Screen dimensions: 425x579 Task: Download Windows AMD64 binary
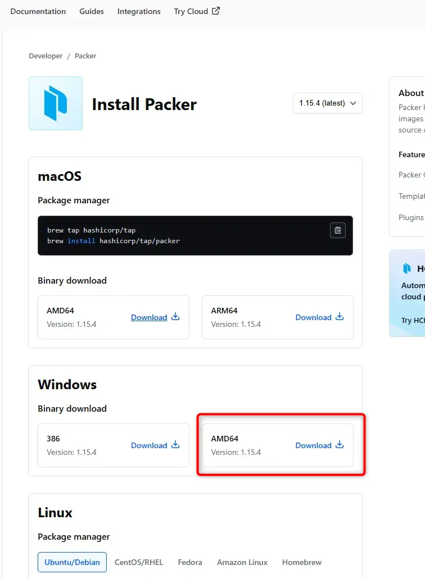[x=320, y=445]
